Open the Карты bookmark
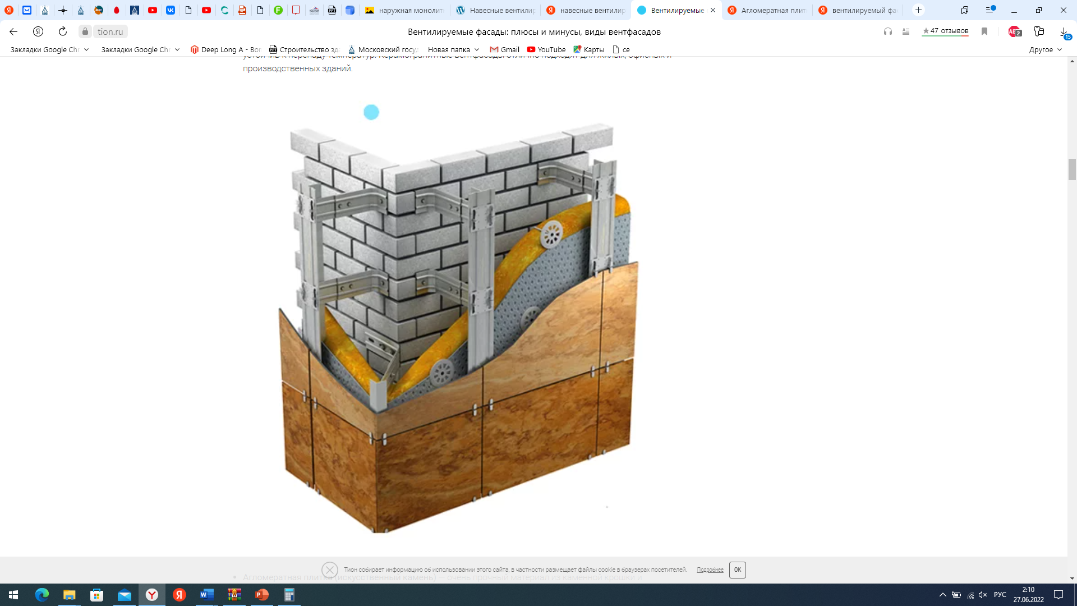The width and height of the screenshot is (1077, 606). (588, 49)
